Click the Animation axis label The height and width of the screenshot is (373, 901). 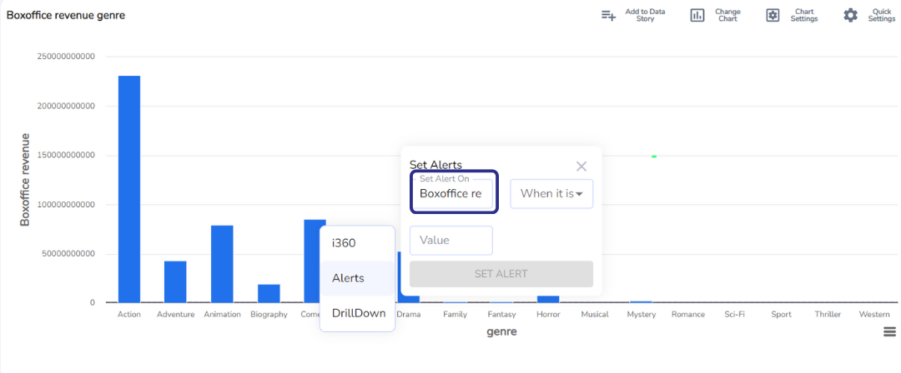223,315
